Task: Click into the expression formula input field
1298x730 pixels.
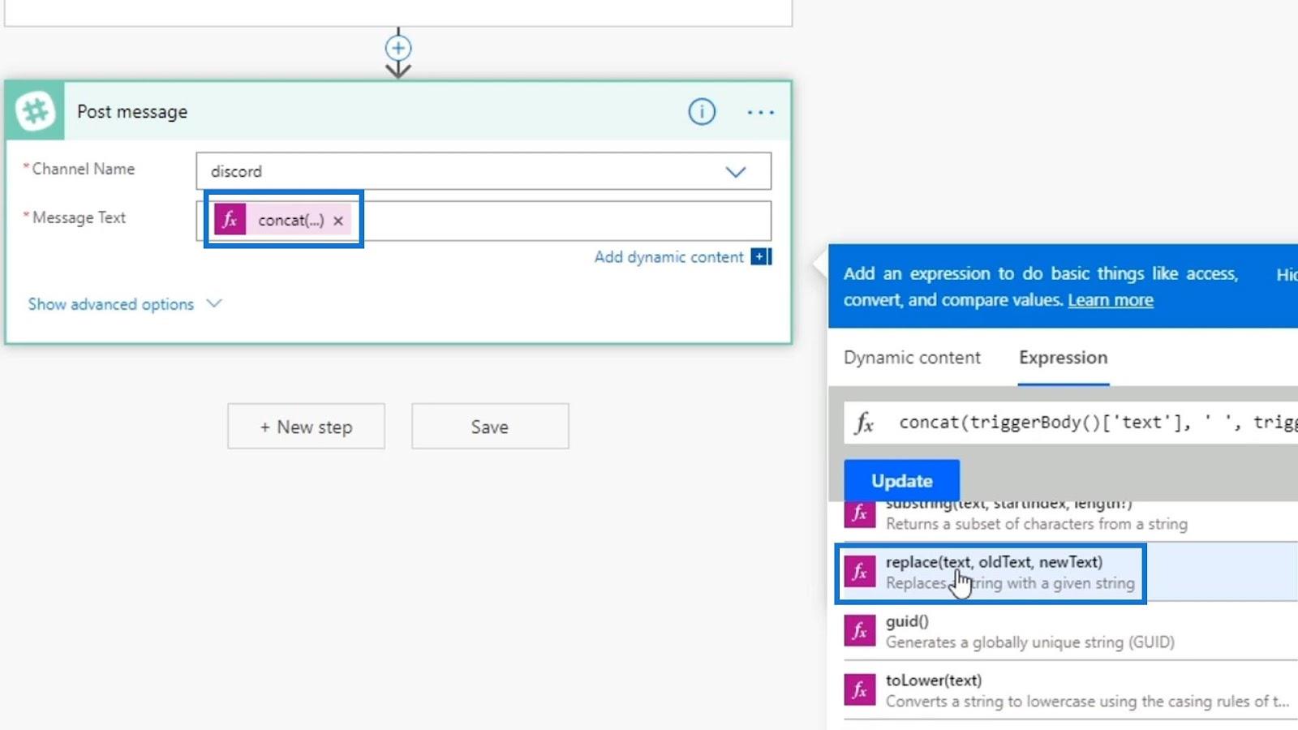Action: click(x=1071, y=423)
